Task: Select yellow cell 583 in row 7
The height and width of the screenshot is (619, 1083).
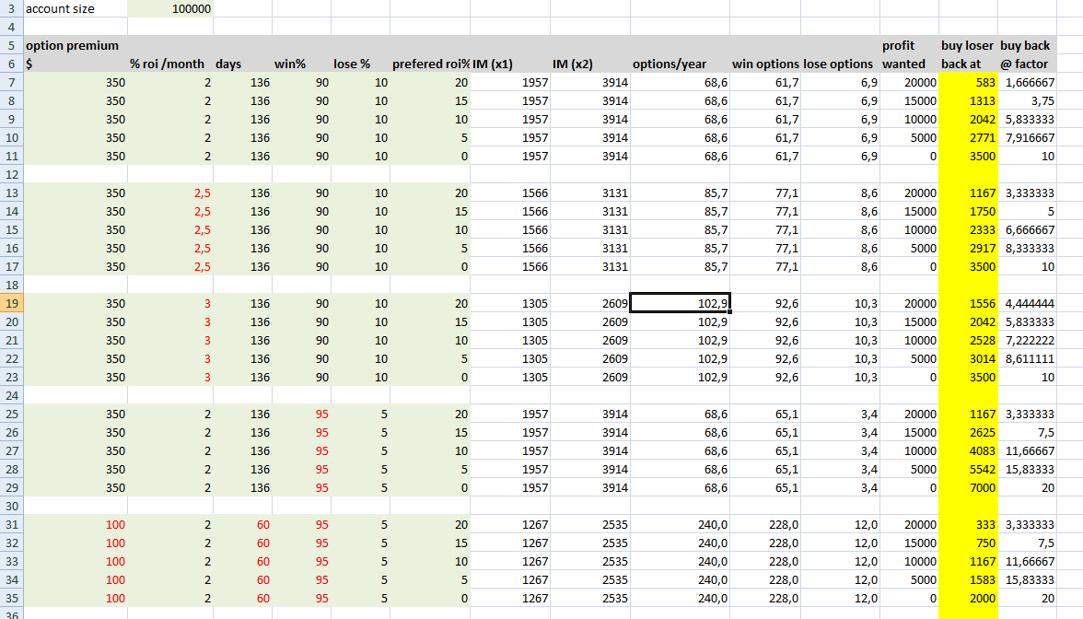Action: tap(969, 82)
